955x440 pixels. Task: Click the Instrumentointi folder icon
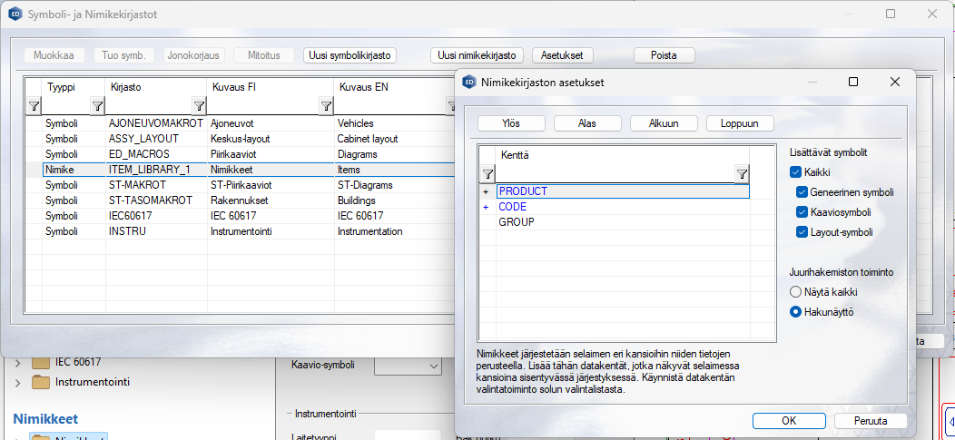tap(41, 382)
